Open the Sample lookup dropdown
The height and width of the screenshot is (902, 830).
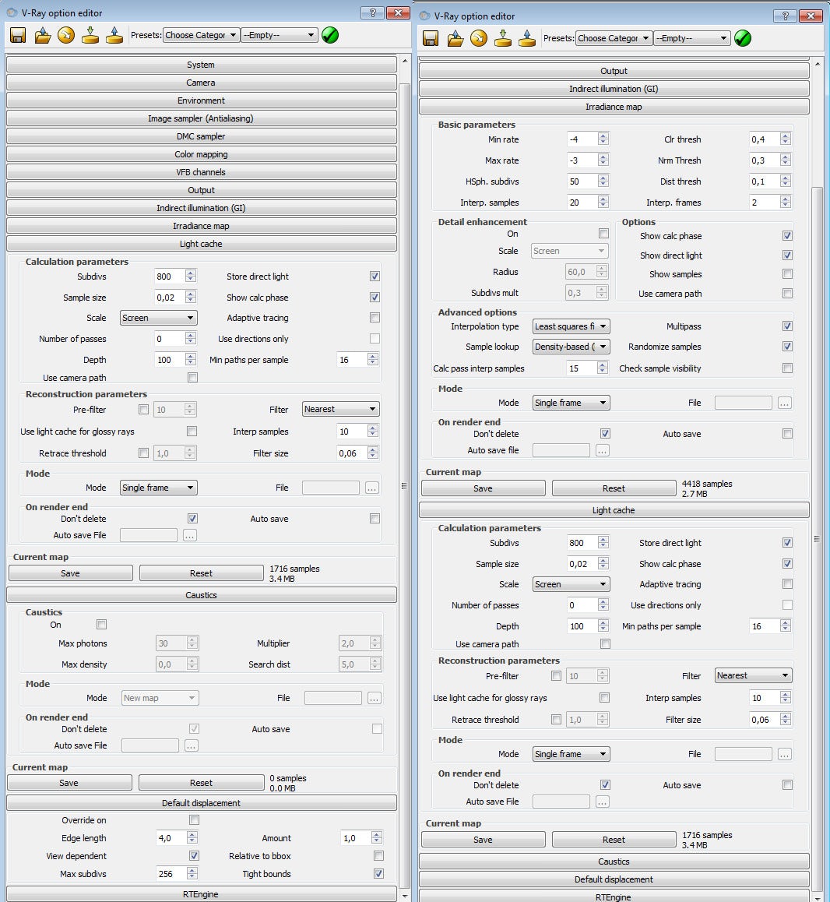tap(571, 347)
